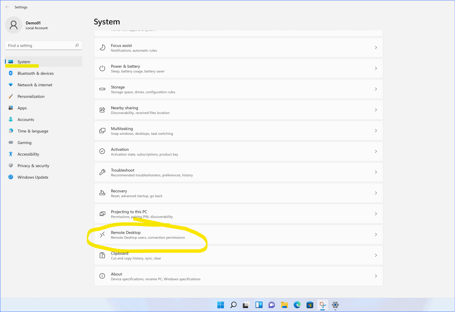Open Remote Desktop settings
Viewport: 455px width, 312px height.
click(x=238, y=235)
